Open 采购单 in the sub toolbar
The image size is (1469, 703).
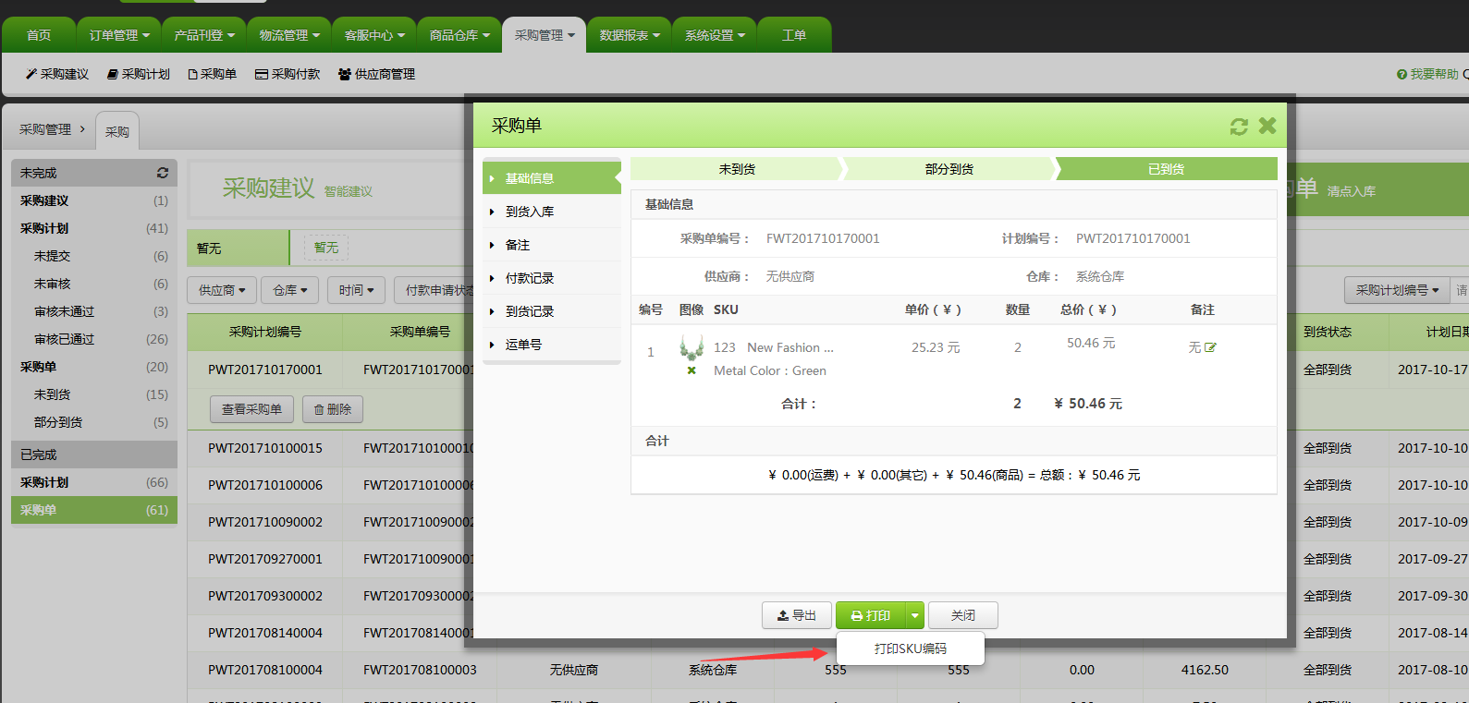click(x=213, y=74)
